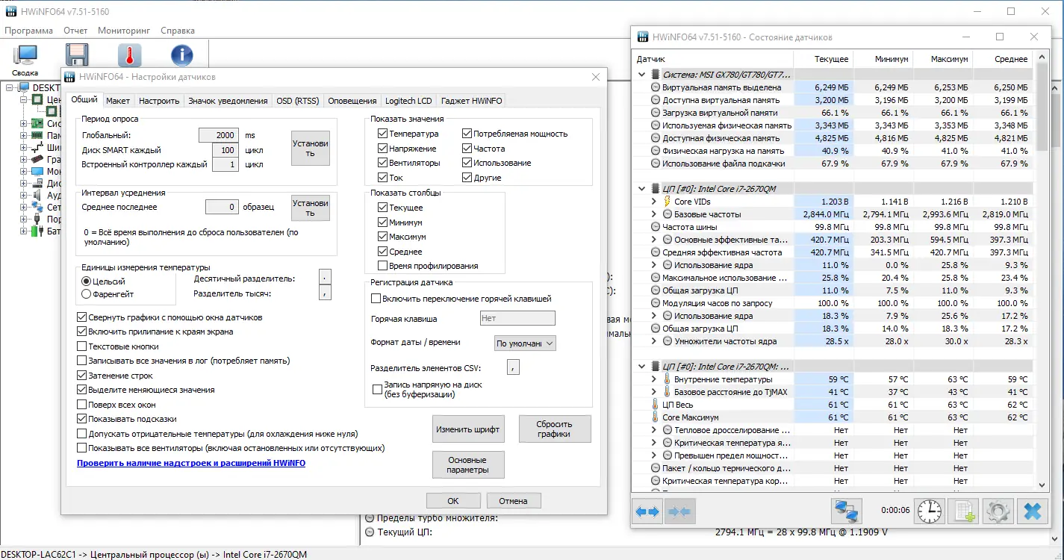Switch to the OSD (RTSS) tab
The image size is (1064, 560).
coord(297,101)
